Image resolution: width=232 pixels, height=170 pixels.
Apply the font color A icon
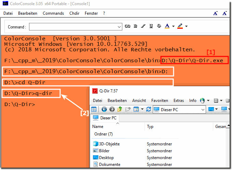(167, 26)
